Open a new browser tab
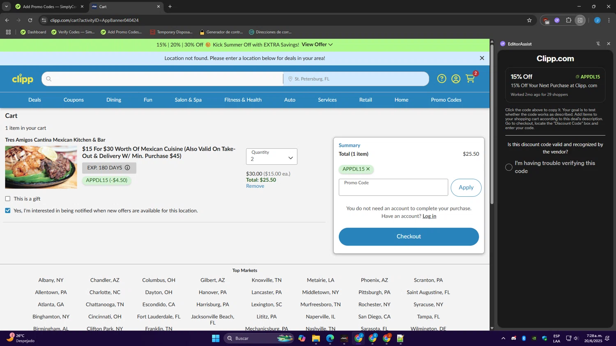Viewport: 616px width, 346px height. (170, 7)
